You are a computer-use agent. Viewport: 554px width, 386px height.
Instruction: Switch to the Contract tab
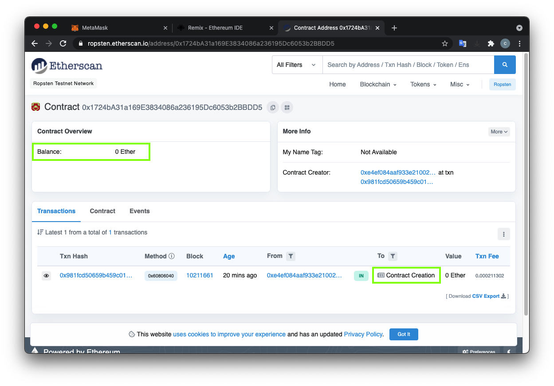tap(102, 211)
